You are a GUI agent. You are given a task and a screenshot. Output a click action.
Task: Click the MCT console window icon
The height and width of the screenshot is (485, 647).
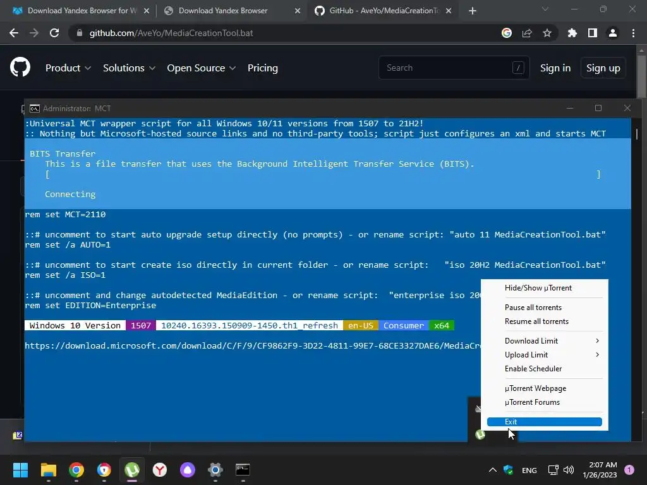35,109
